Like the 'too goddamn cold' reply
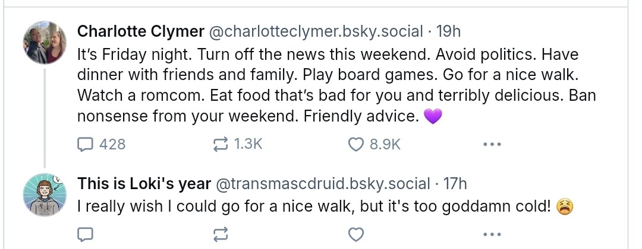The image size is (642, 249). coord(355,235)
